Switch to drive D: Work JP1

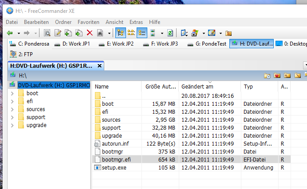pyautogui.click(x=72, y=44)
